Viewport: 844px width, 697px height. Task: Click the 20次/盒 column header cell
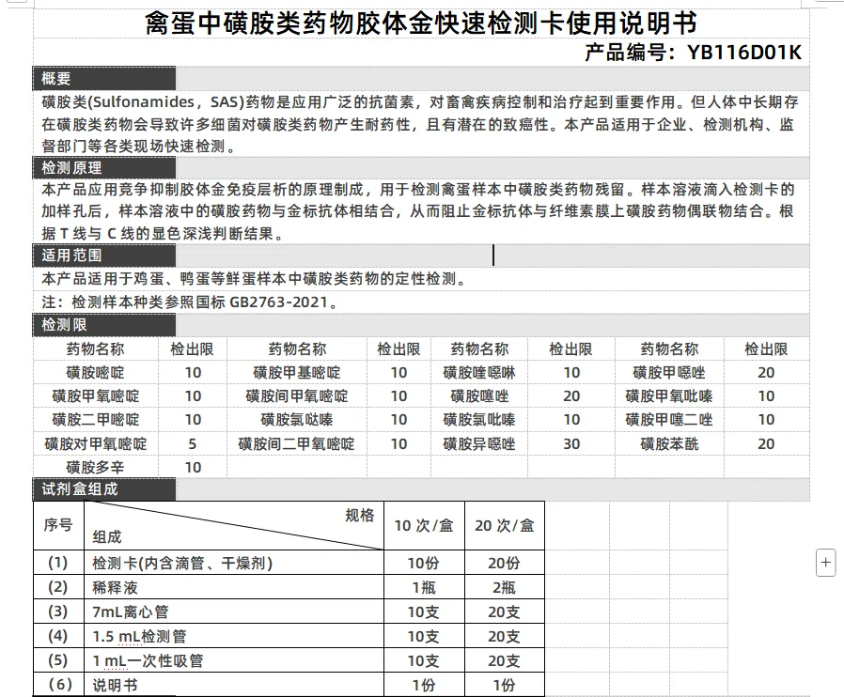(504, 525)
